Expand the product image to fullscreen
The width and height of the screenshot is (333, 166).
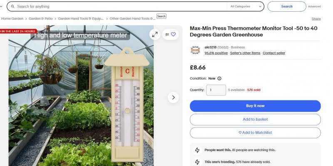(x=155, y=34)
